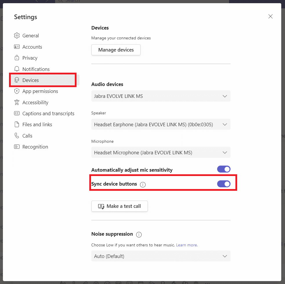The image size is (285, 284).
Task: Click the Sync device buttons info icon
Action: (143, 184)
